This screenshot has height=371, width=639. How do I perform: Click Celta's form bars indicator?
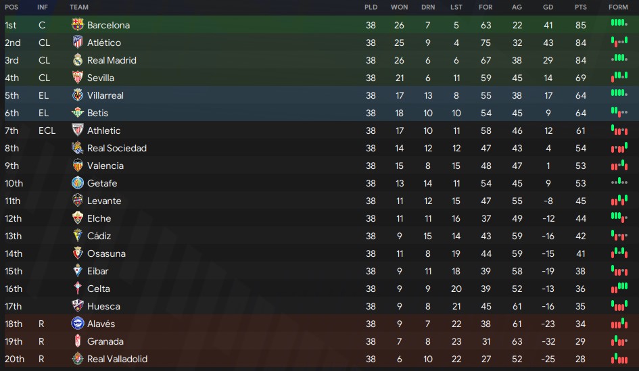point(619,287)
